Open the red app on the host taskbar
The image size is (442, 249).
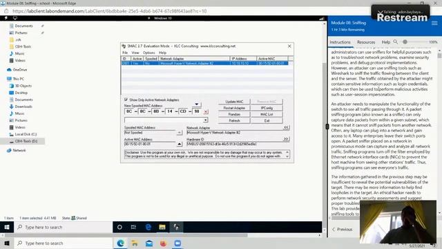[163, 243]
